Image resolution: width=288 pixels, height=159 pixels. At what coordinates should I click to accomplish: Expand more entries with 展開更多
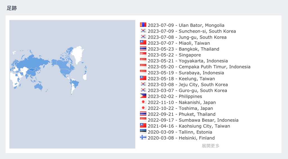210,146
